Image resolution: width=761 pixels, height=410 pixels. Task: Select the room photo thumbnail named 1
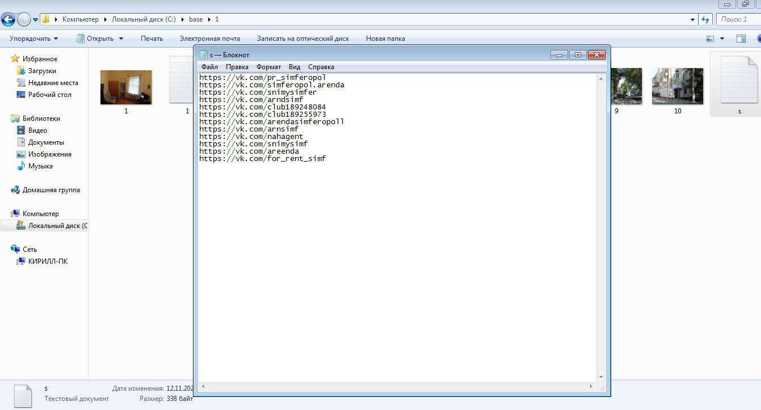[x=126, y=87]
